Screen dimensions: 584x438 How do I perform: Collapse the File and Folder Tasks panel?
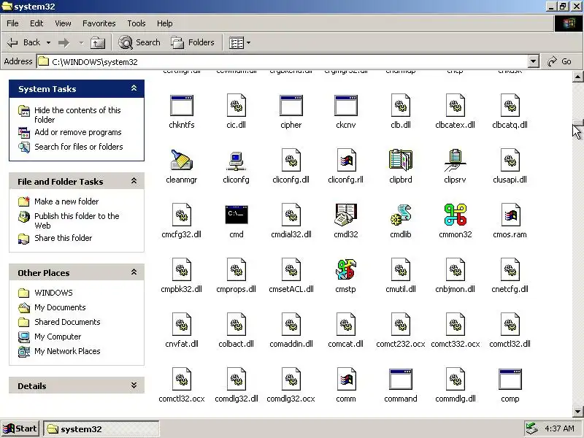coord(134,181)
